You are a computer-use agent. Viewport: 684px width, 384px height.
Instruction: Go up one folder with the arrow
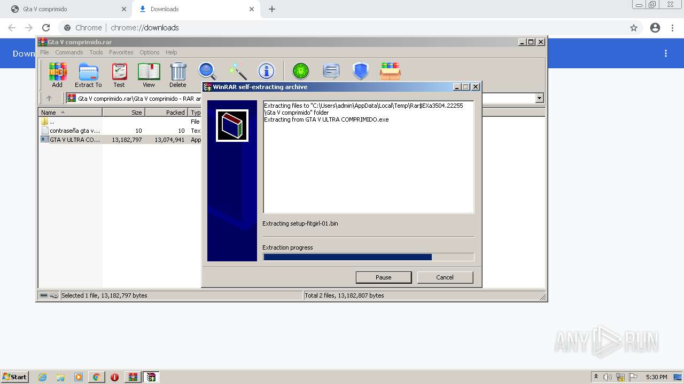tap(49, 98)
